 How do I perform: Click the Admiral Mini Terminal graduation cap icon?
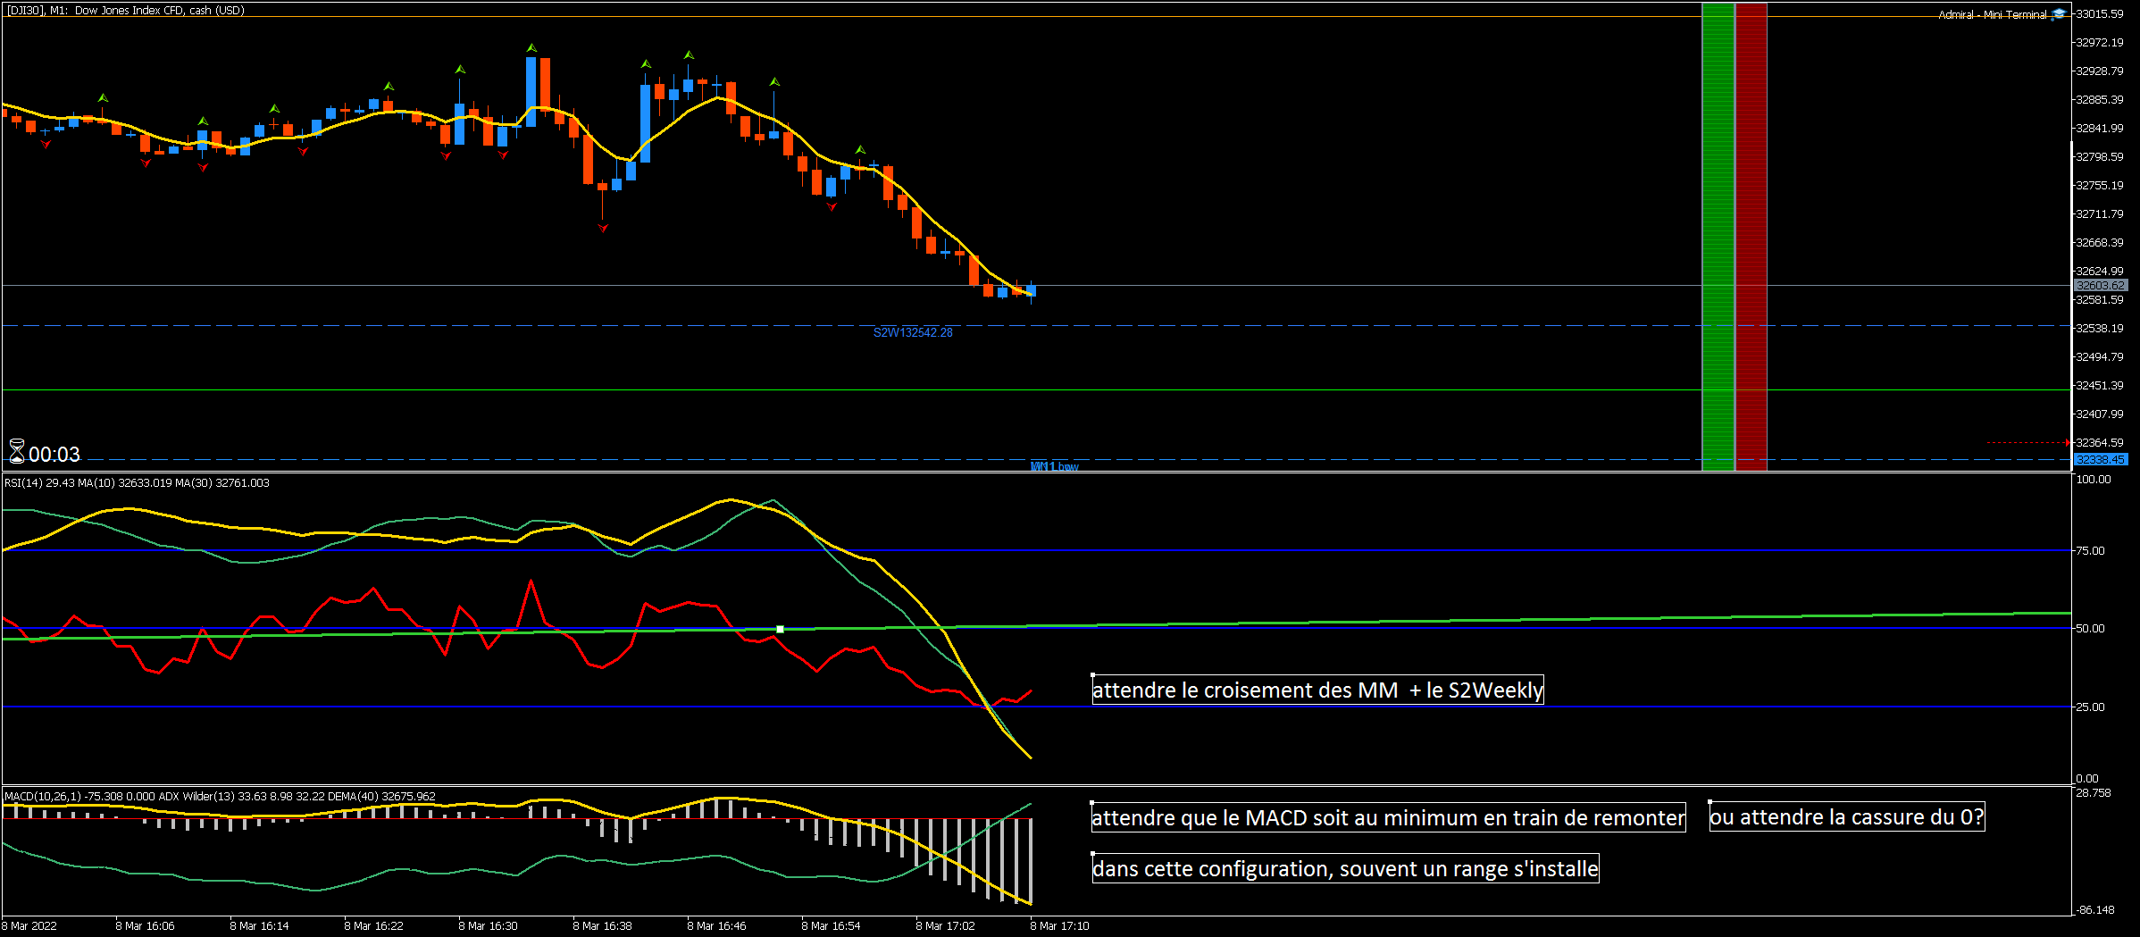[x=2059, y=13]
